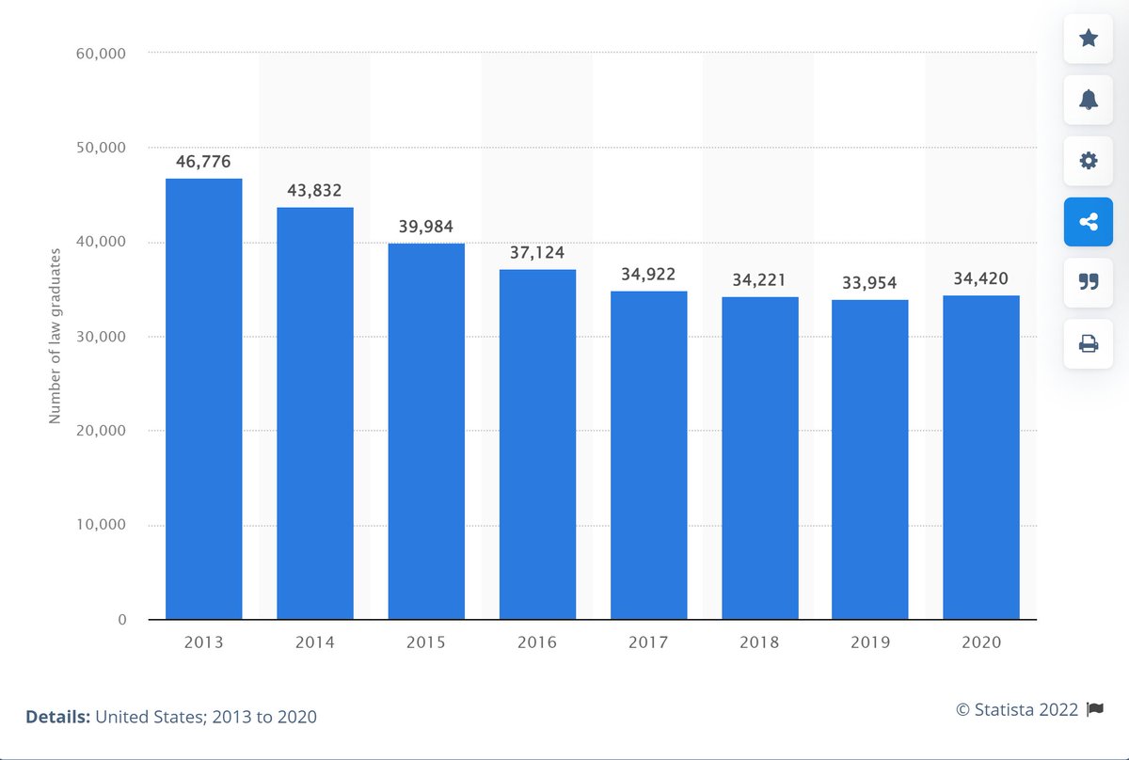Add the chart to favorites via star icon
The image size is (1129, 760).
1088,39
